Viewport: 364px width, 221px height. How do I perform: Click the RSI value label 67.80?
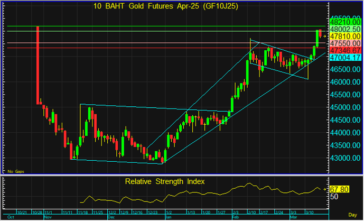pyautogui.click(x=339, y=189)
